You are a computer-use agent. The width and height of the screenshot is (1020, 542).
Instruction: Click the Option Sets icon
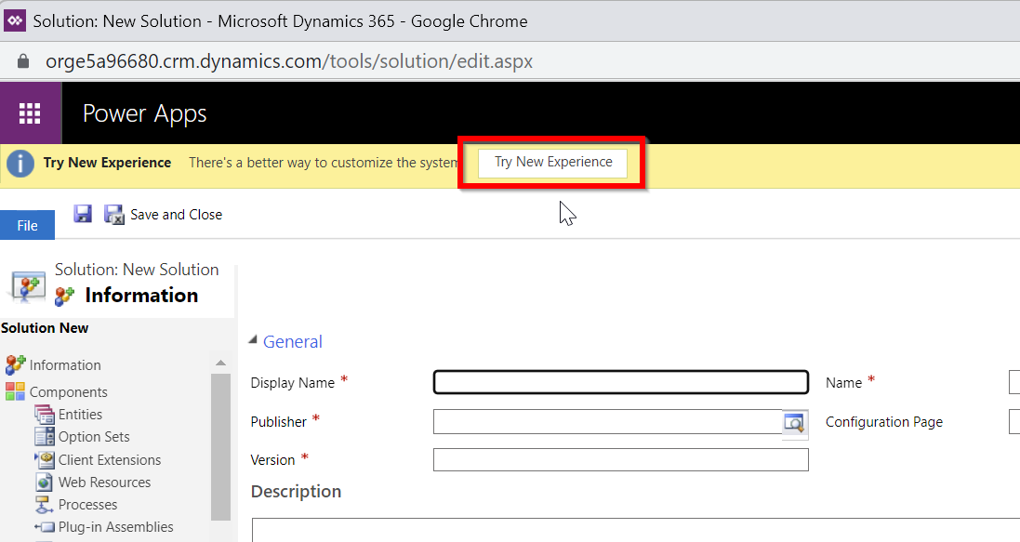45,437
